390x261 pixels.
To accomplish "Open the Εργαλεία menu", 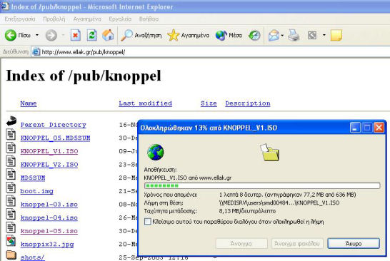I will tap(120, 19).
